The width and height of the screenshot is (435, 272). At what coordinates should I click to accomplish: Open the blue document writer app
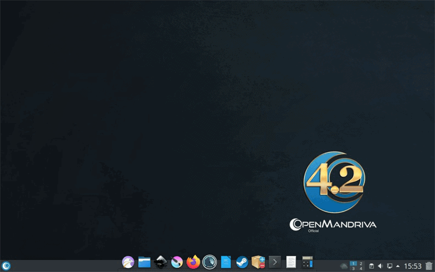226,263
